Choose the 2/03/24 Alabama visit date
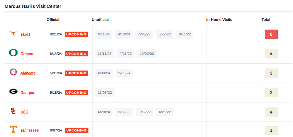The height and width of the screenshot is (137, 293). point(124,73)
